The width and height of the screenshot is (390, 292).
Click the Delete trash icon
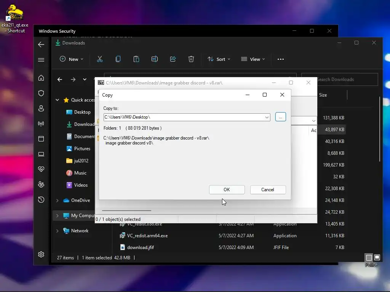[191, 59]
